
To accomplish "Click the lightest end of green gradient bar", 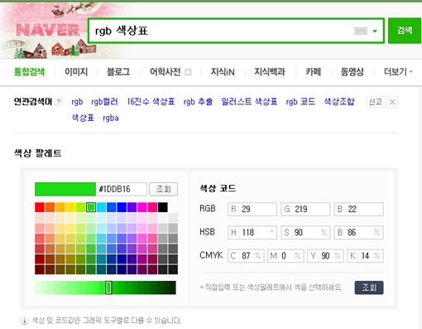I will click(x=38, y=288).
